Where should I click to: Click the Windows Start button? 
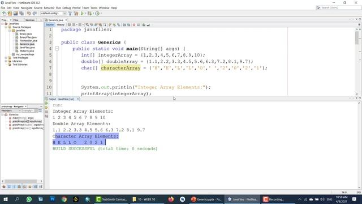(6, 199)
